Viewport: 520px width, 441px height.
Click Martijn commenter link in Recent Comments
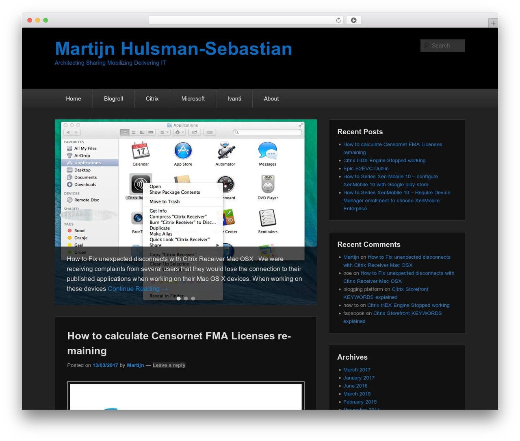click(x=351, y=257)
